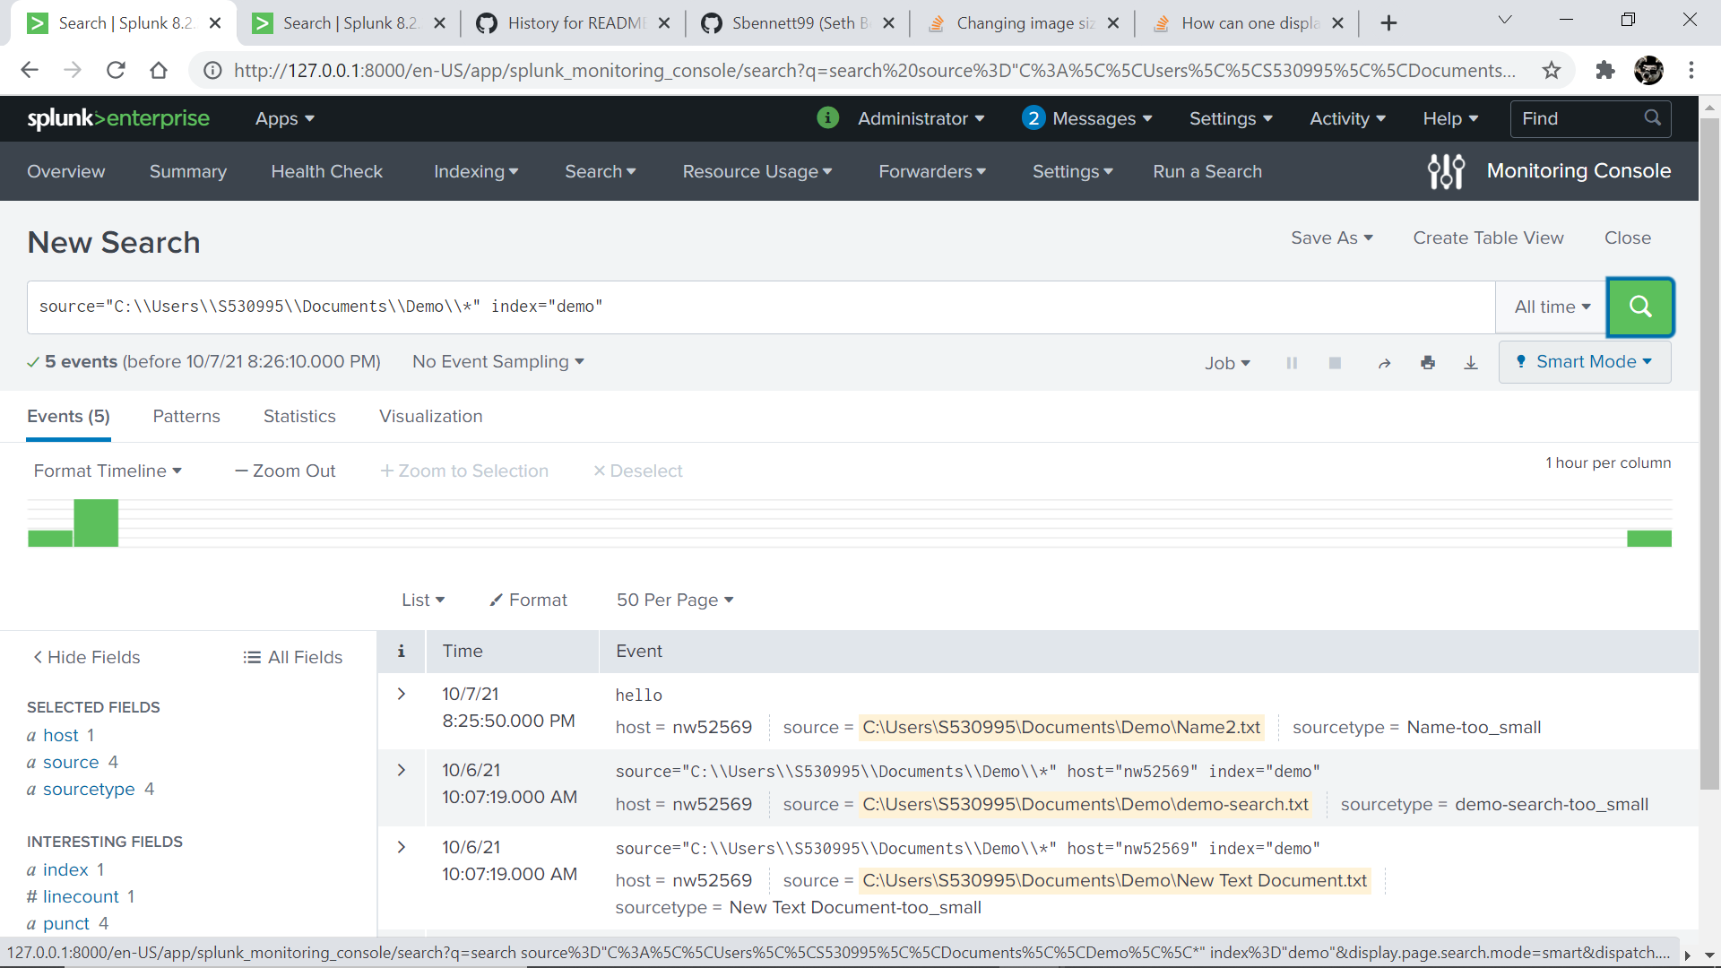The image size is (1721, 968).
Task: Bookmark this page with star icon
Action: (x=1552, y=70)
